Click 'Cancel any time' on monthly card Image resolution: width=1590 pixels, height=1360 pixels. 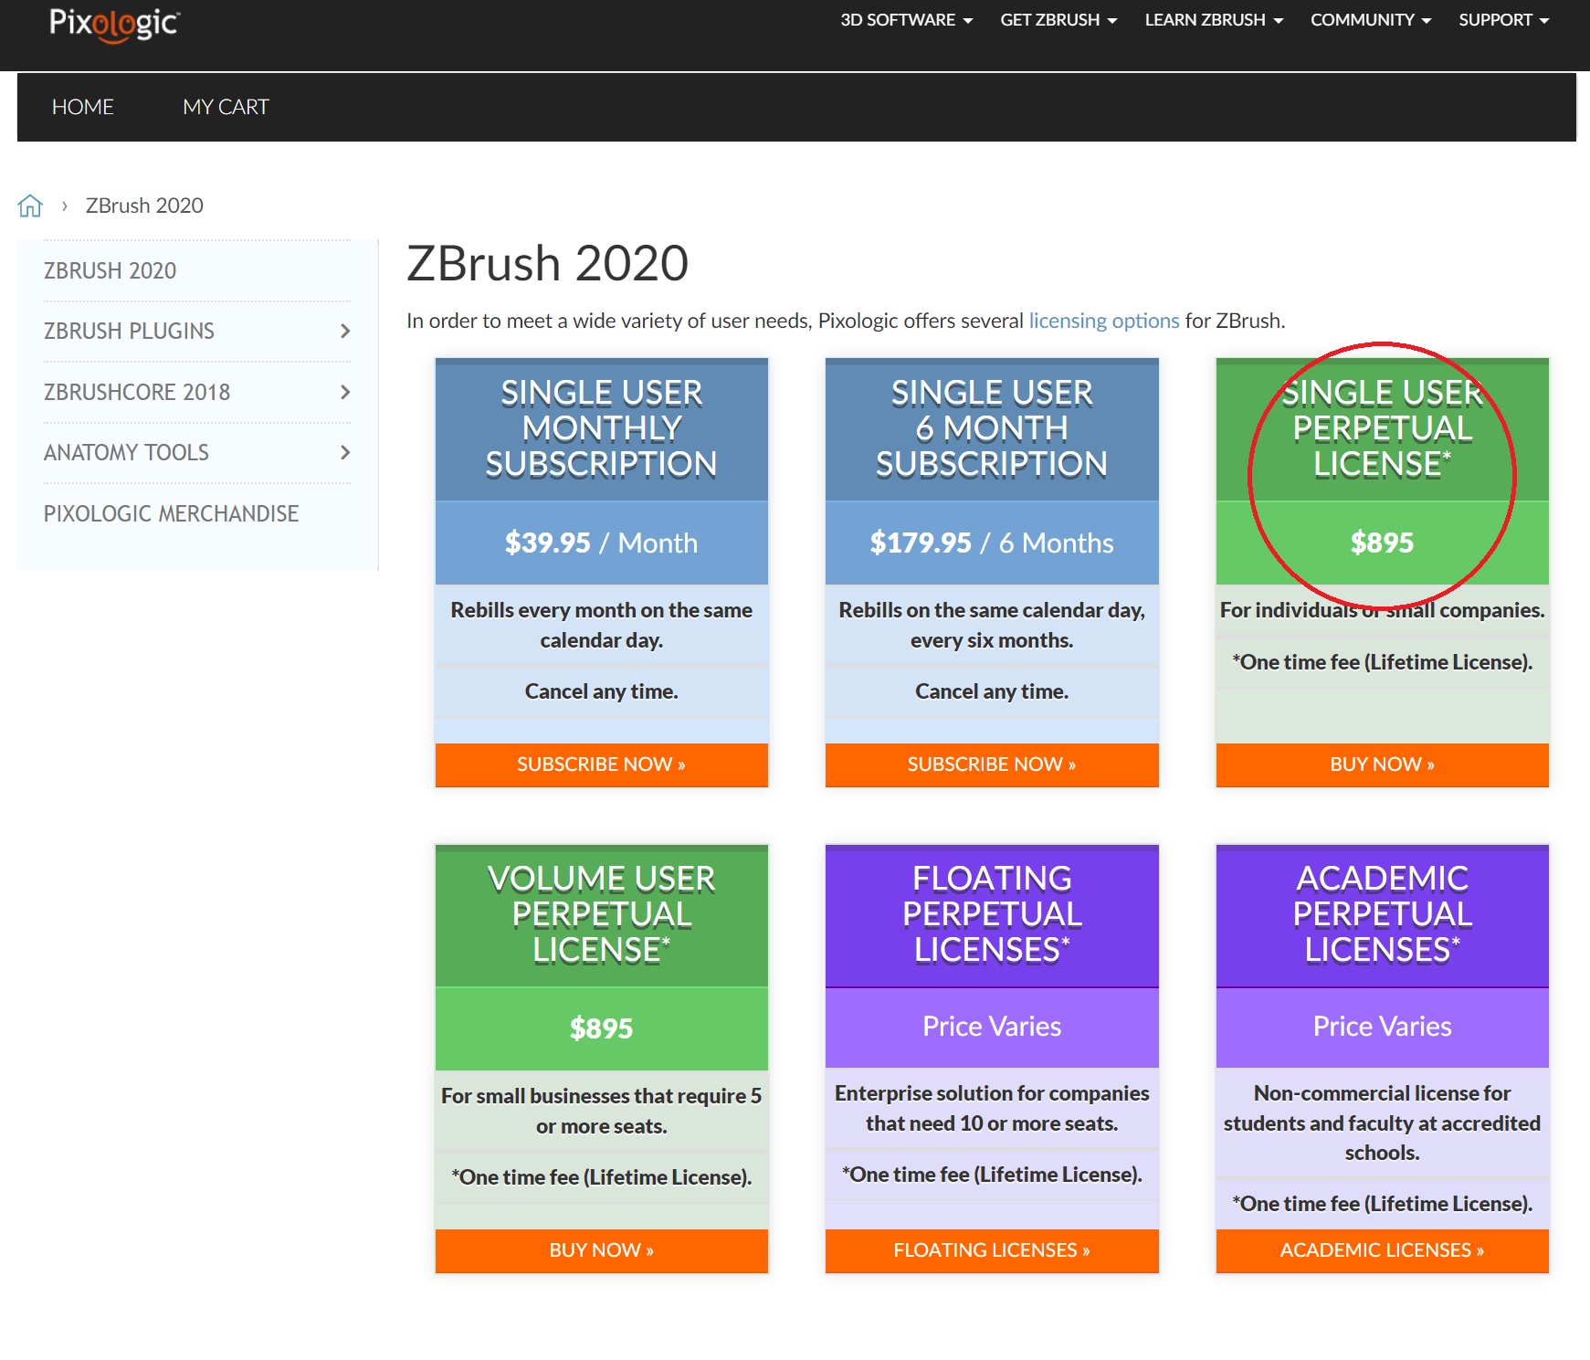click(602, 692)
